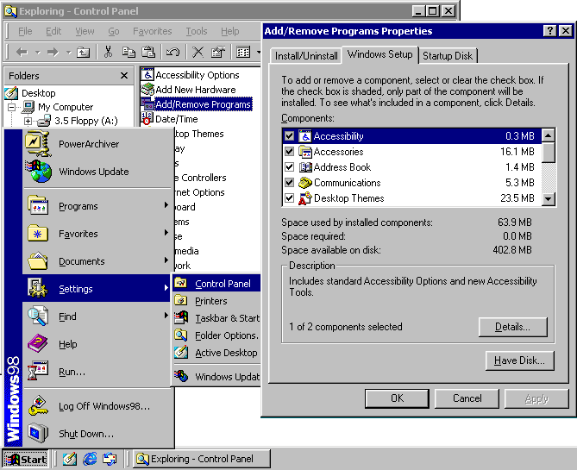This screenshot has width=577, height=470.
Task: Open Add New Hardware item
Action: (188, 90)
